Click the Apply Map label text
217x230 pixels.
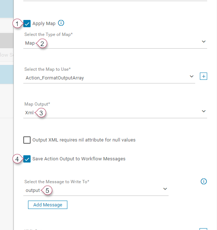coord(44,24)
